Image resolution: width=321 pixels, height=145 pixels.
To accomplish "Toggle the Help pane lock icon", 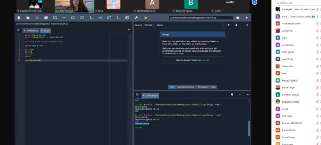I will coord(236,25).
